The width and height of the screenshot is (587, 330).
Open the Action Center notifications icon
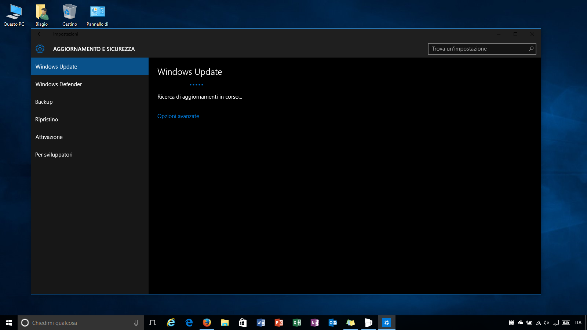(556, 323)
